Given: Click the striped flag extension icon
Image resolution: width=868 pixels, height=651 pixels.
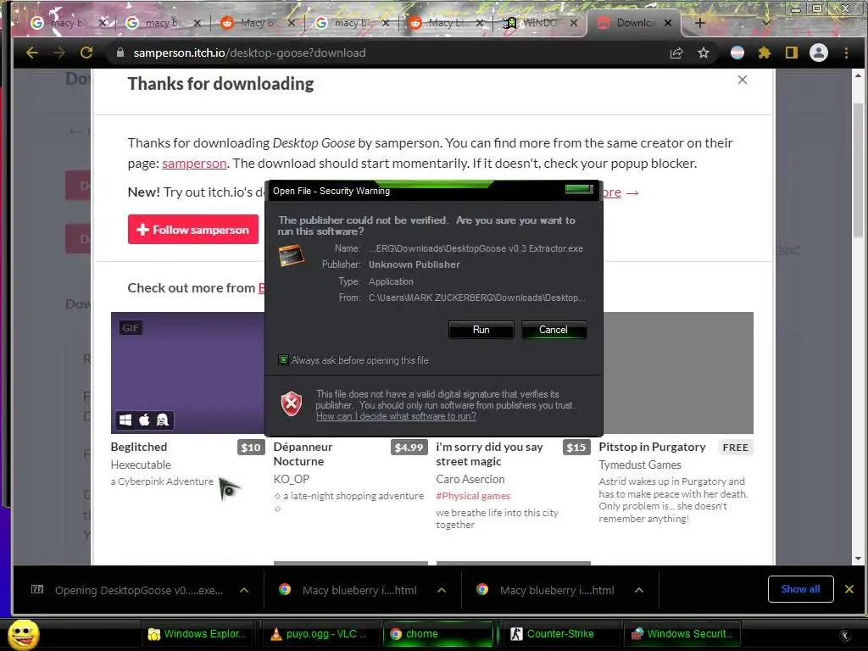Looking at the screenshot, I should click(737, 53).
